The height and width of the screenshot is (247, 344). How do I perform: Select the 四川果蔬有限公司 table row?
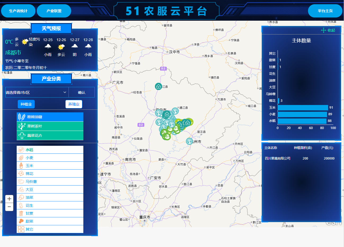point(301,158)
